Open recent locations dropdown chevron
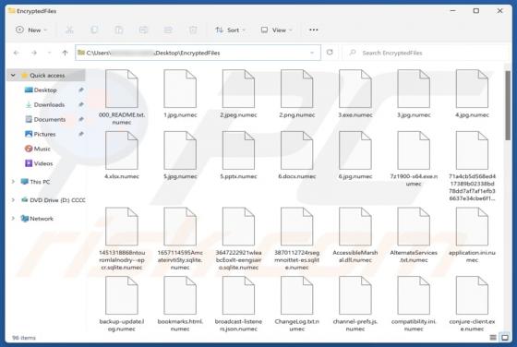The width and height of the screenshot is (517, 347). pyautogui.click(x=50, y=53)
